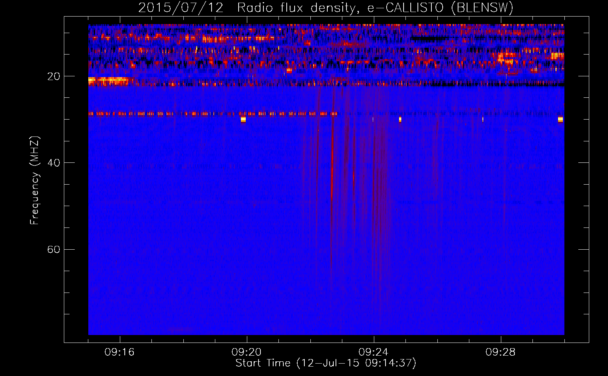The height and width of the screenshot is (376, 608).
Task: Click the 'Start Time (12-Jul-15 09:14:37)' label
Action: [326, 363]
